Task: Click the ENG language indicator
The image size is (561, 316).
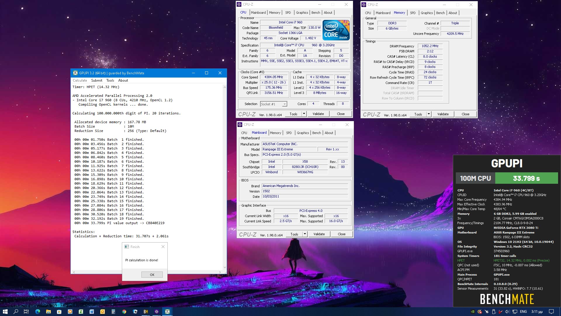Action: [523, 312]
